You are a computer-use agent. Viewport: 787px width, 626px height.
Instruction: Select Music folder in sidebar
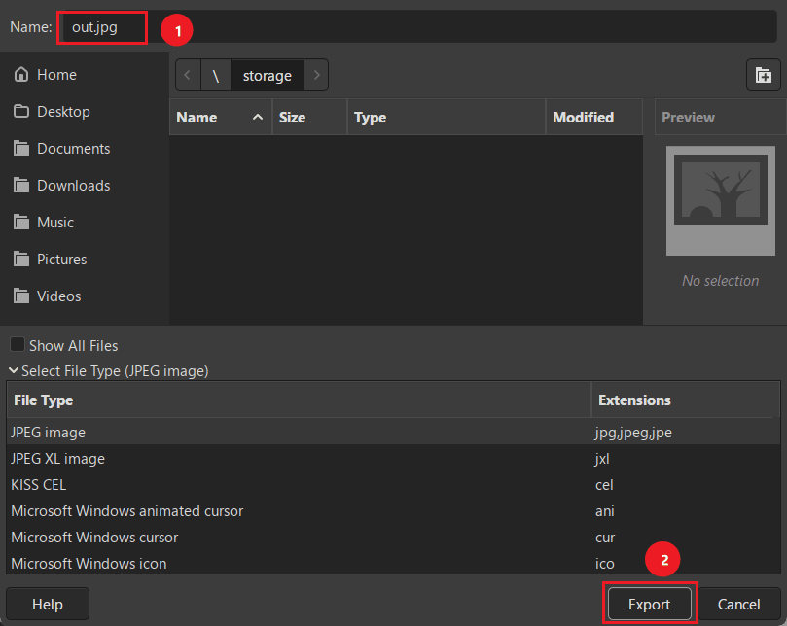coord(54,223)
